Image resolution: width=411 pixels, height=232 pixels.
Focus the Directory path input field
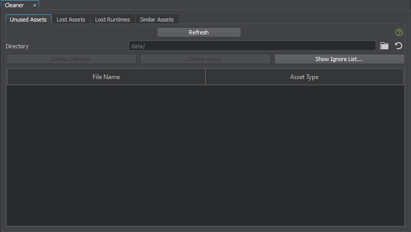252,46
